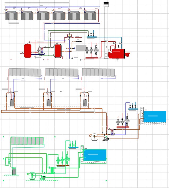Viewport: 169px width, 188px height.
Task: Click the gray storage tank under left collector array
Action: [12, 103]
